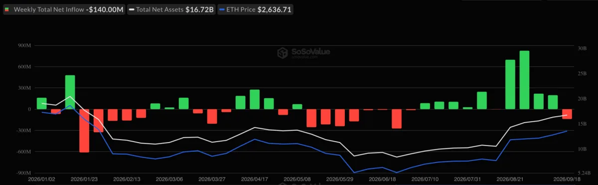Select the first green bar at 2026/01/02

(41, 104)
